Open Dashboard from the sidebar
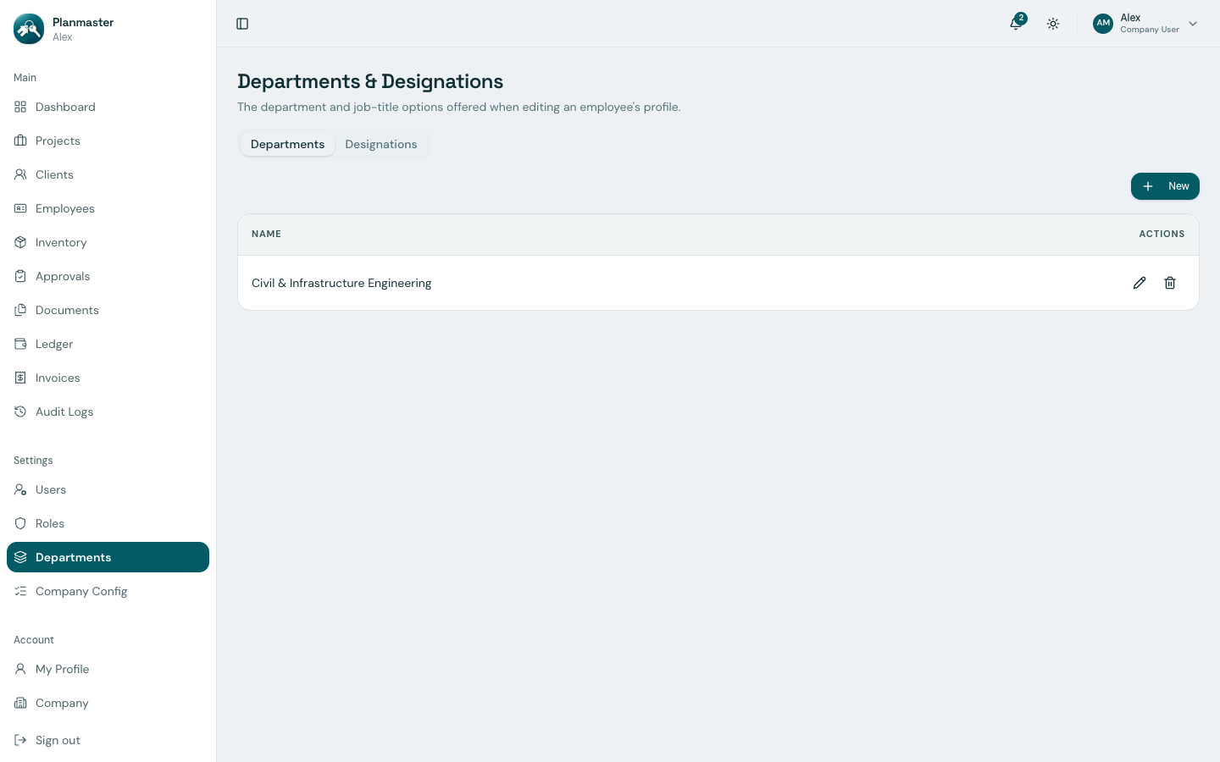 click(108, 107)
